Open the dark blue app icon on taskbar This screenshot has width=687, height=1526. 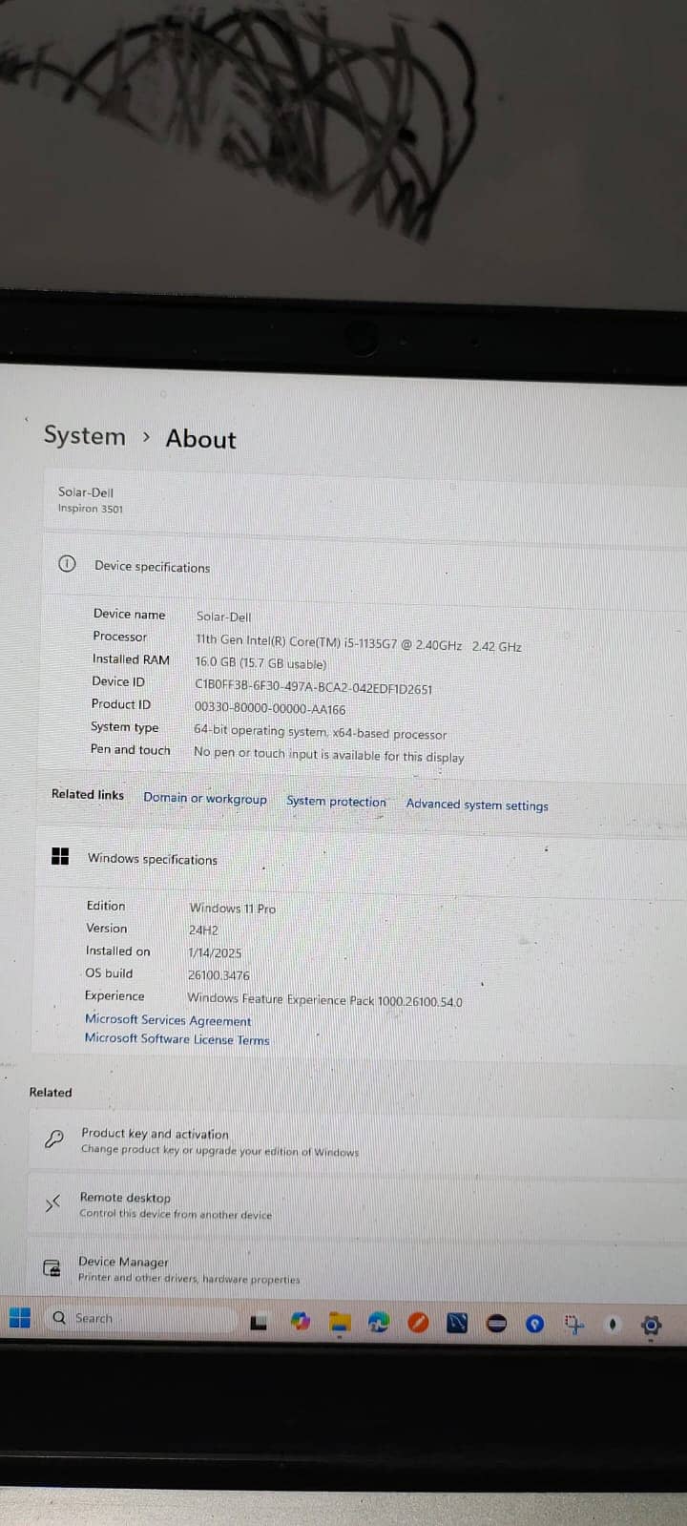(457, 1323)
